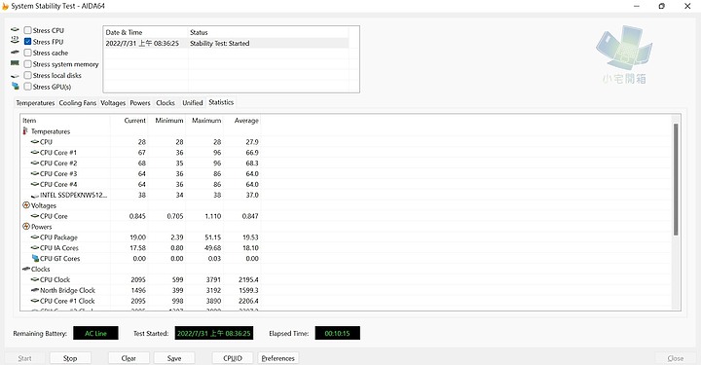Click the Average column header
This screenshot has height=365, width=701.
[241, 120]
